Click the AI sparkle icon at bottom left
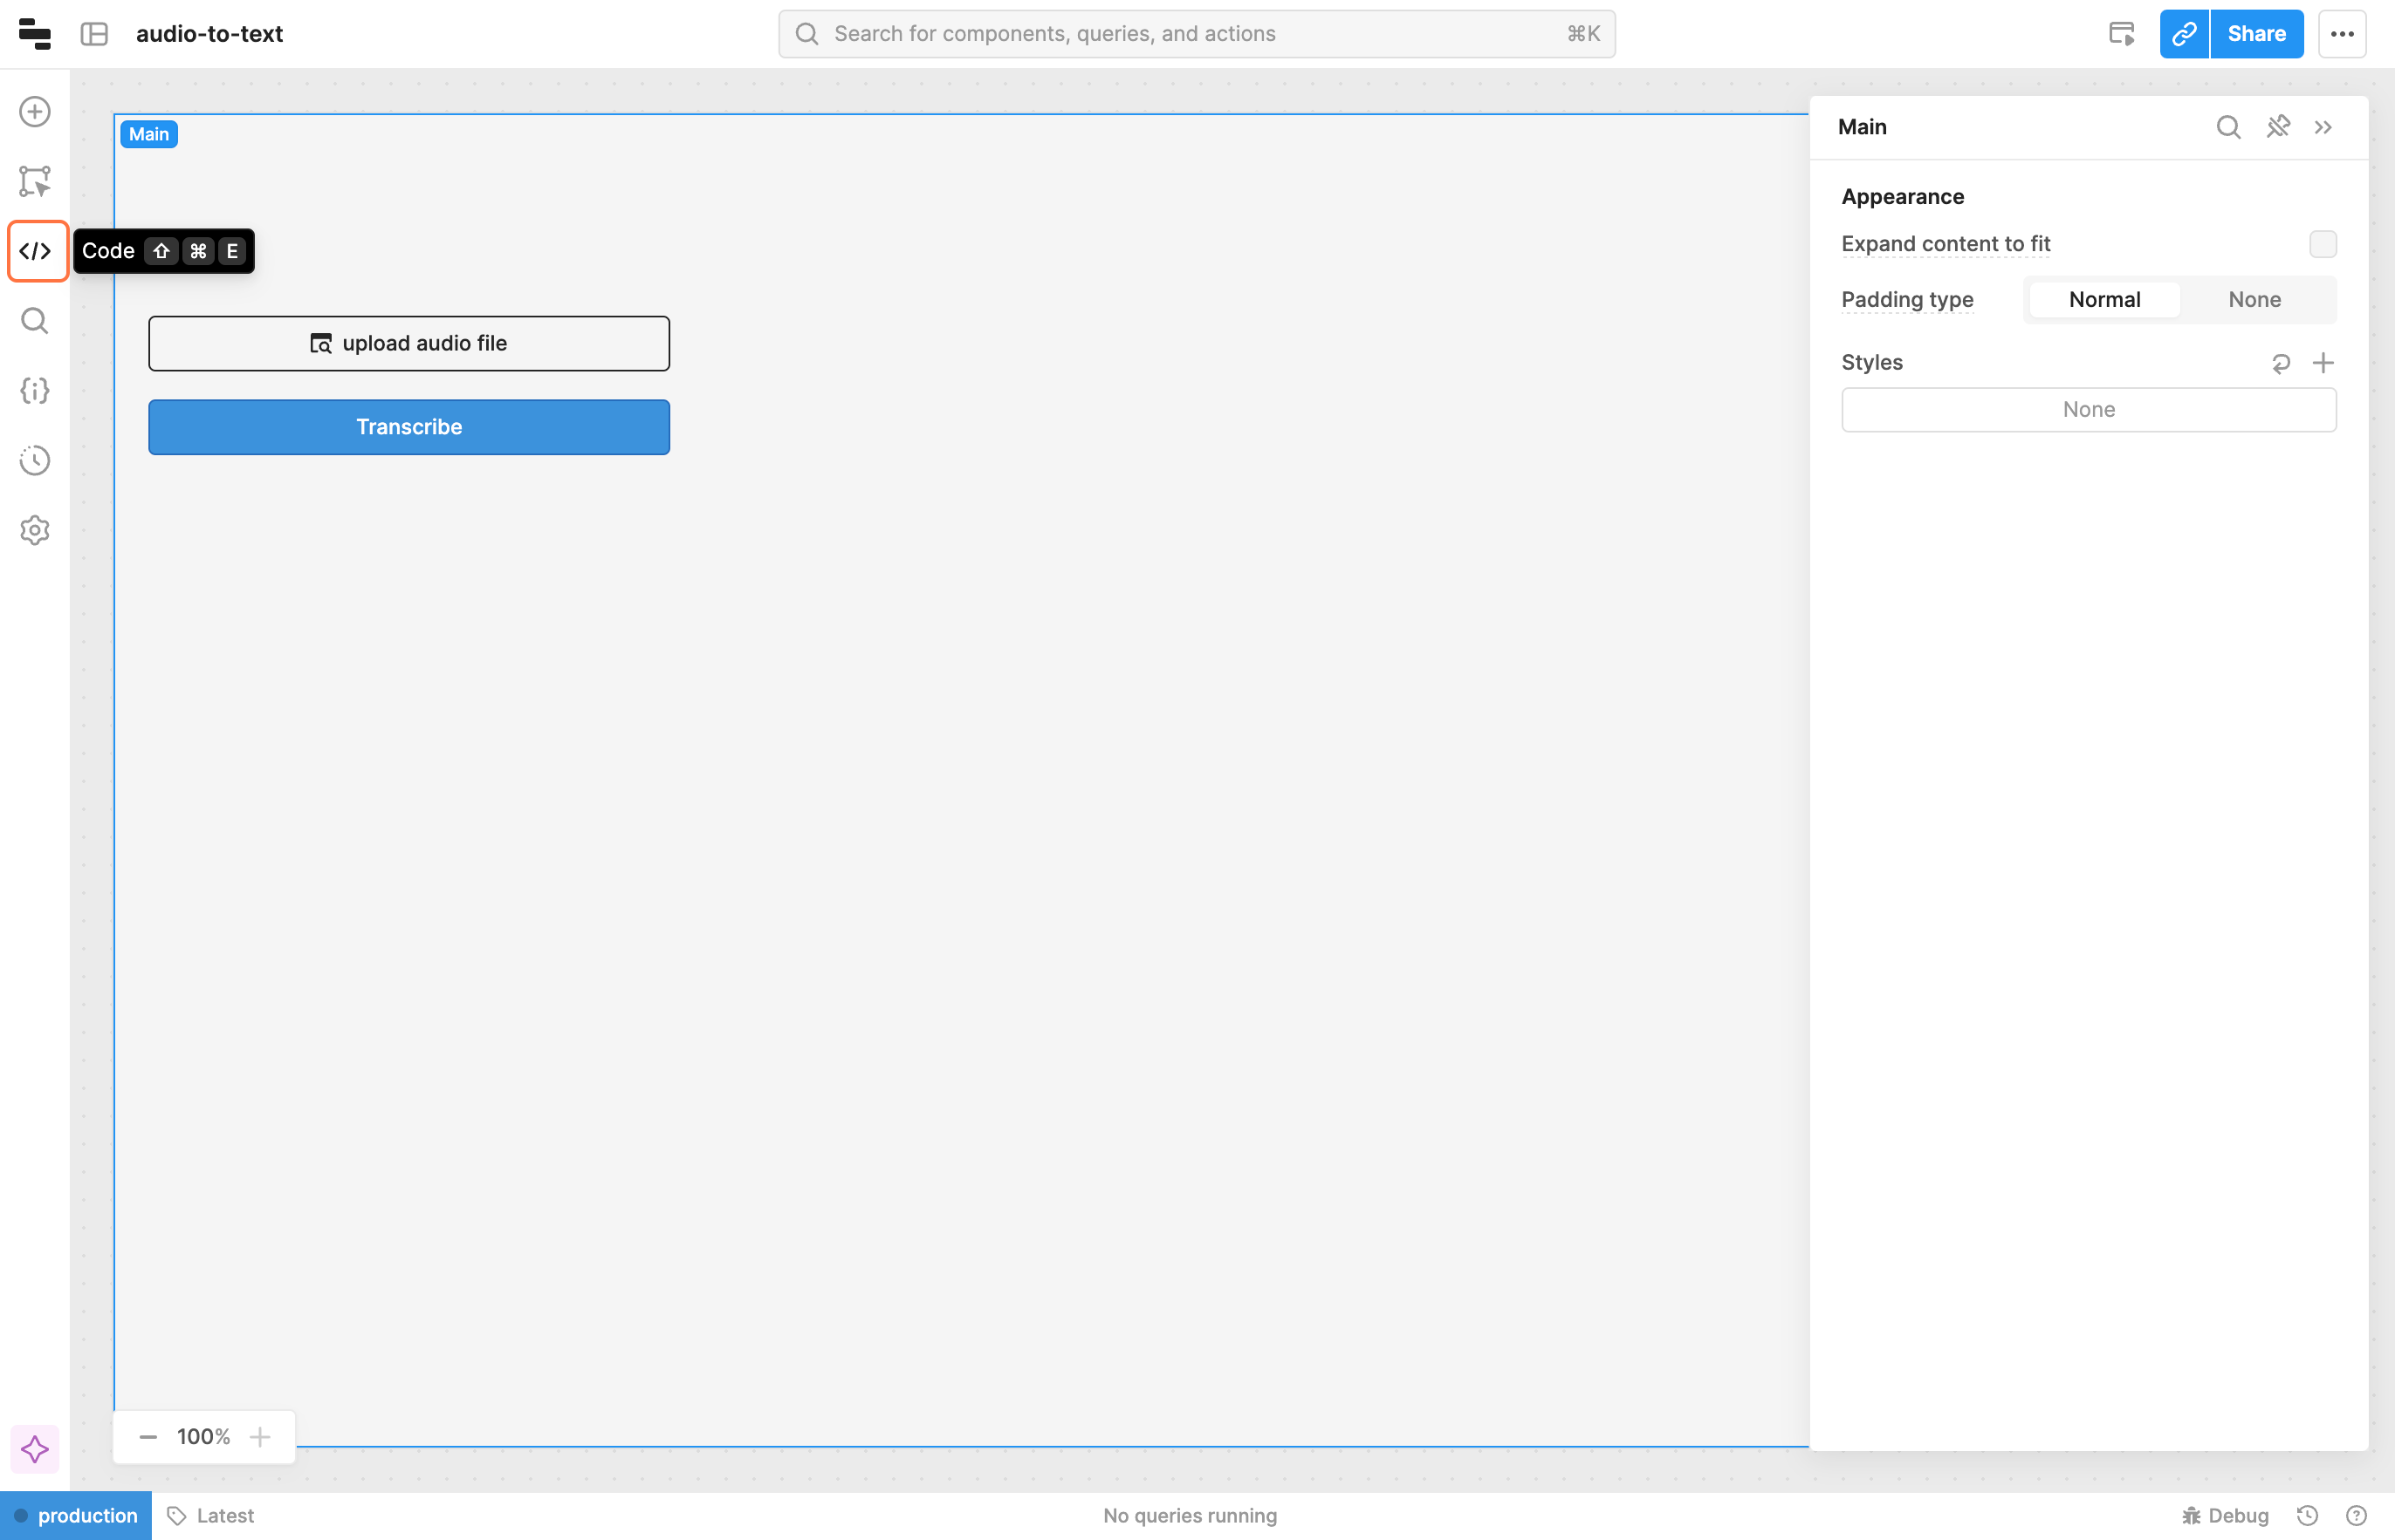This screenshot has width=2395, height=1540. pos(35,1449)
